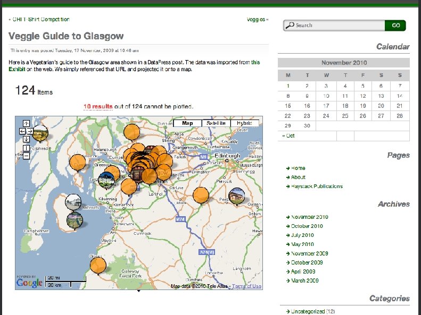Open next post Veggies link

pyautogui.click(x=257, y=20)
